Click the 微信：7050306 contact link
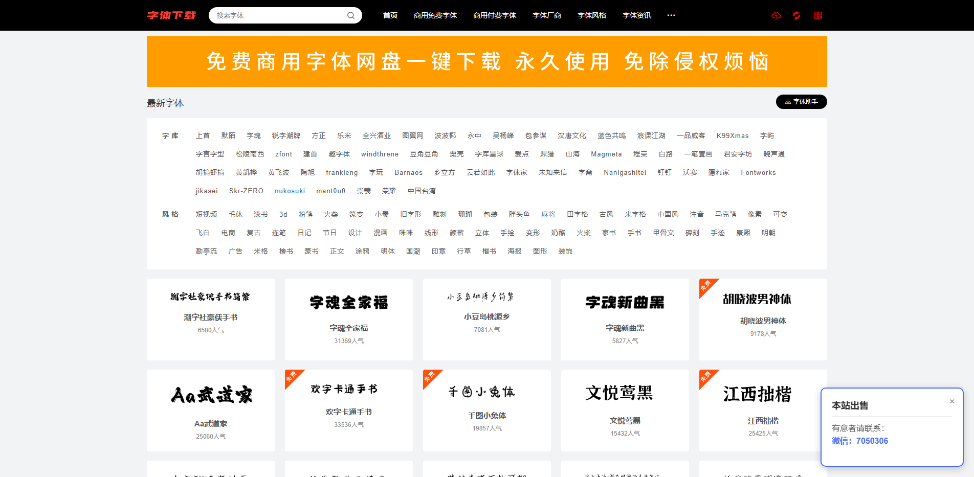Viewport: 974px width, 477px height. [860, 440]
